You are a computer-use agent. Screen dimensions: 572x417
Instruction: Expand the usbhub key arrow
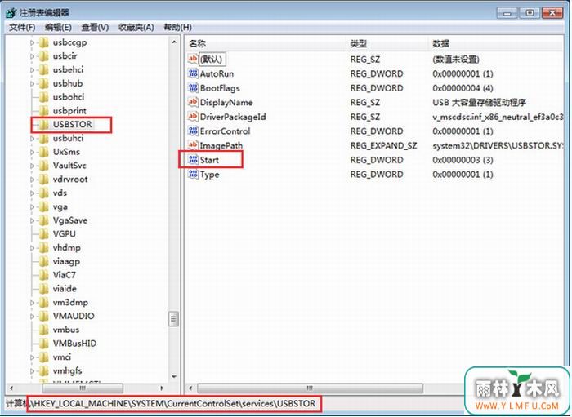click(32, 84)
